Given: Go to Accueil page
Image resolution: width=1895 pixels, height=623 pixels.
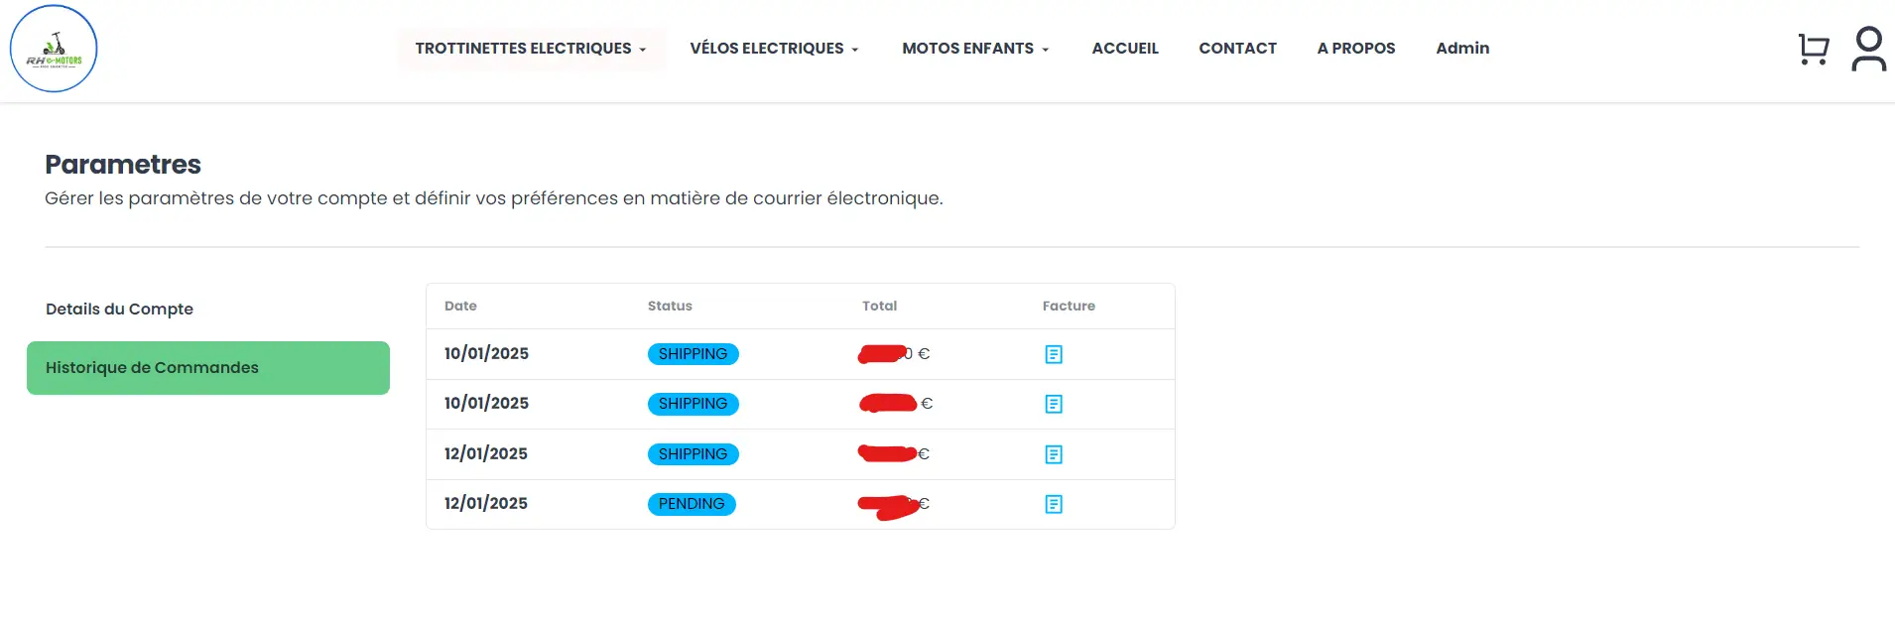Looking at the screenshot, I should pyautogui.click(x=1125, y=49).
